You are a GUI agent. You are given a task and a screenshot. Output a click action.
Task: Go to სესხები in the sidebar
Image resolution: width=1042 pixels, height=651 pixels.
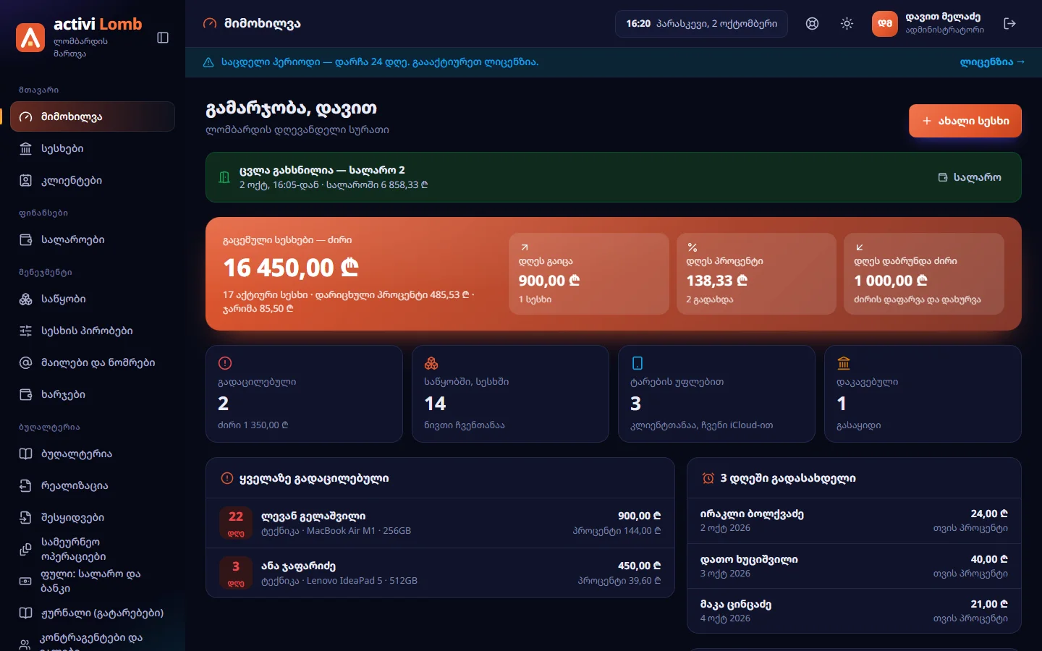pos(93,148)
